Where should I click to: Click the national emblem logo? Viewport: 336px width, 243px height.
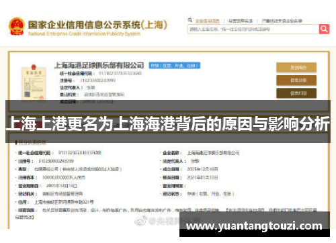click(x=17, y=26)
